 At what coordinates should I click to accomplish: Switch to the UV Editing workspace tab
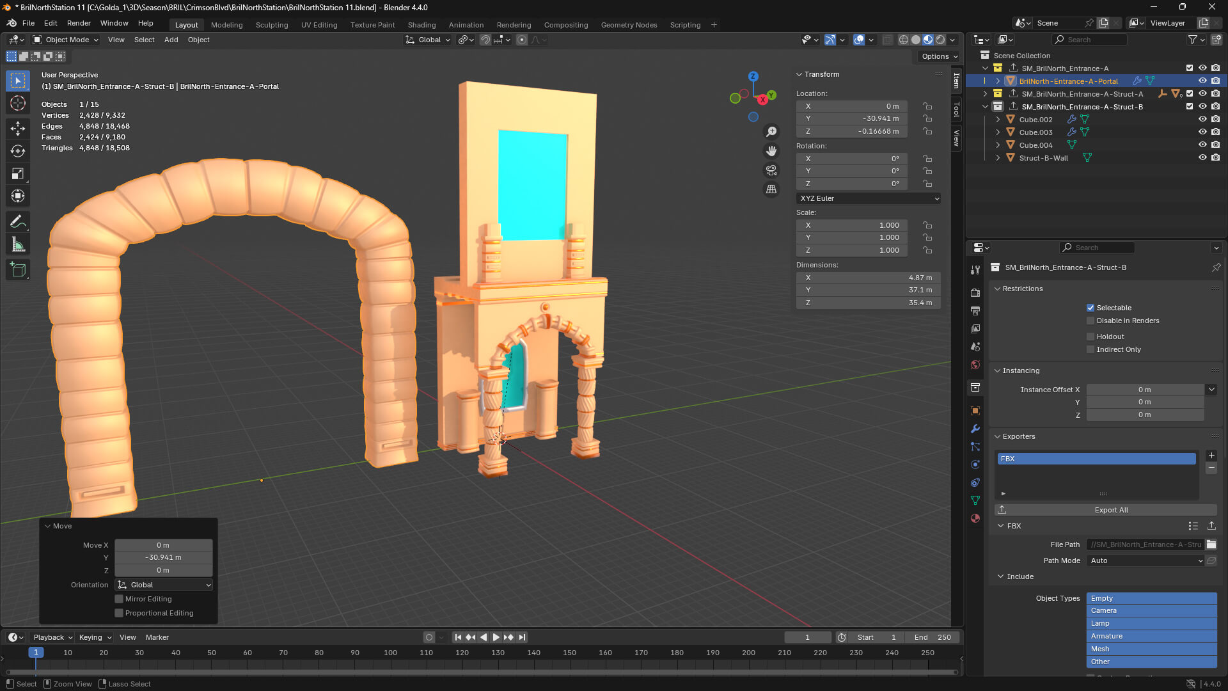coord(319,25)
